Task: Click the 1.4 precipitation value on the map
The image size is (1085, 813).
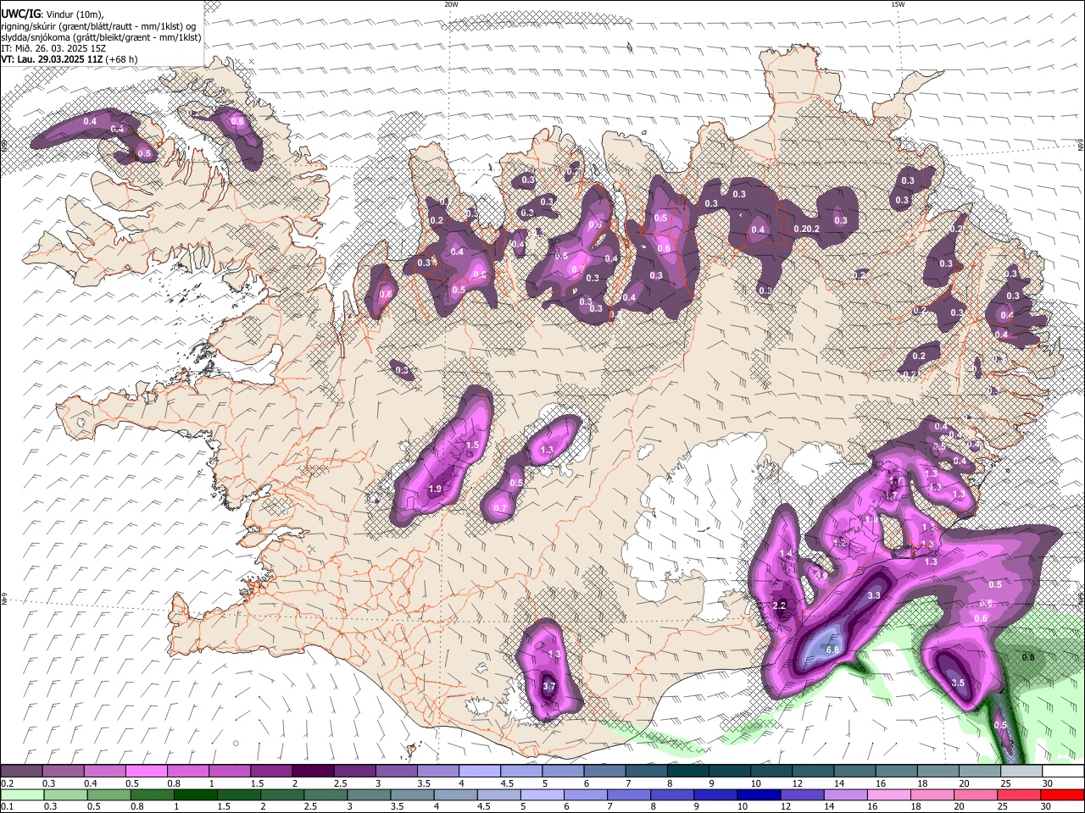Action: [x=786, y=554]
